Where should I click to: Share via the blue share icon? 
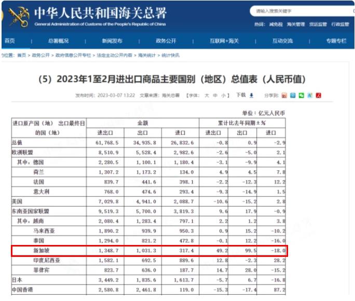click(293, 95)
